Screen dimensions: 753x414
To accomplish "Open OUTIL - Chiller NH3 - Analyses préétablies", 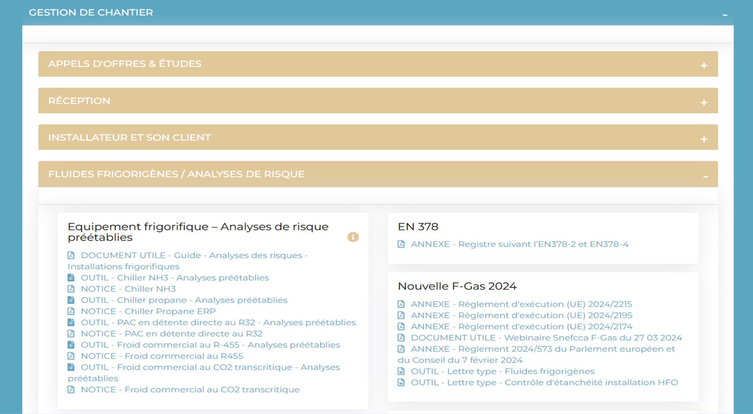I will pyautogui.click(x=175, y=278).
